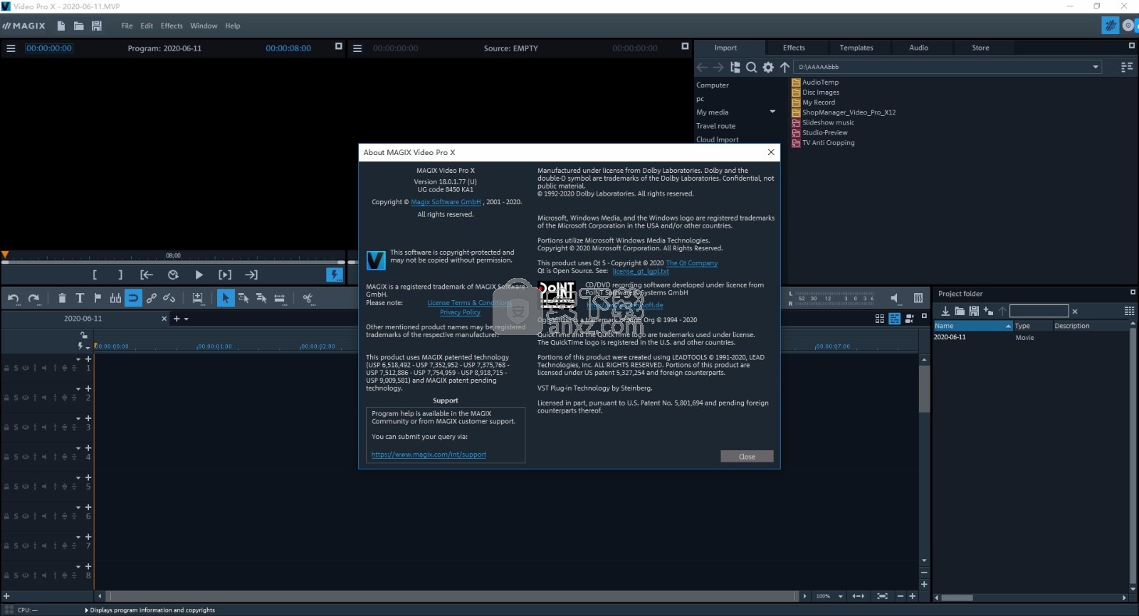Delete selected object with trash icon
The image size is (1139, 616).
[x=62, y=298]
